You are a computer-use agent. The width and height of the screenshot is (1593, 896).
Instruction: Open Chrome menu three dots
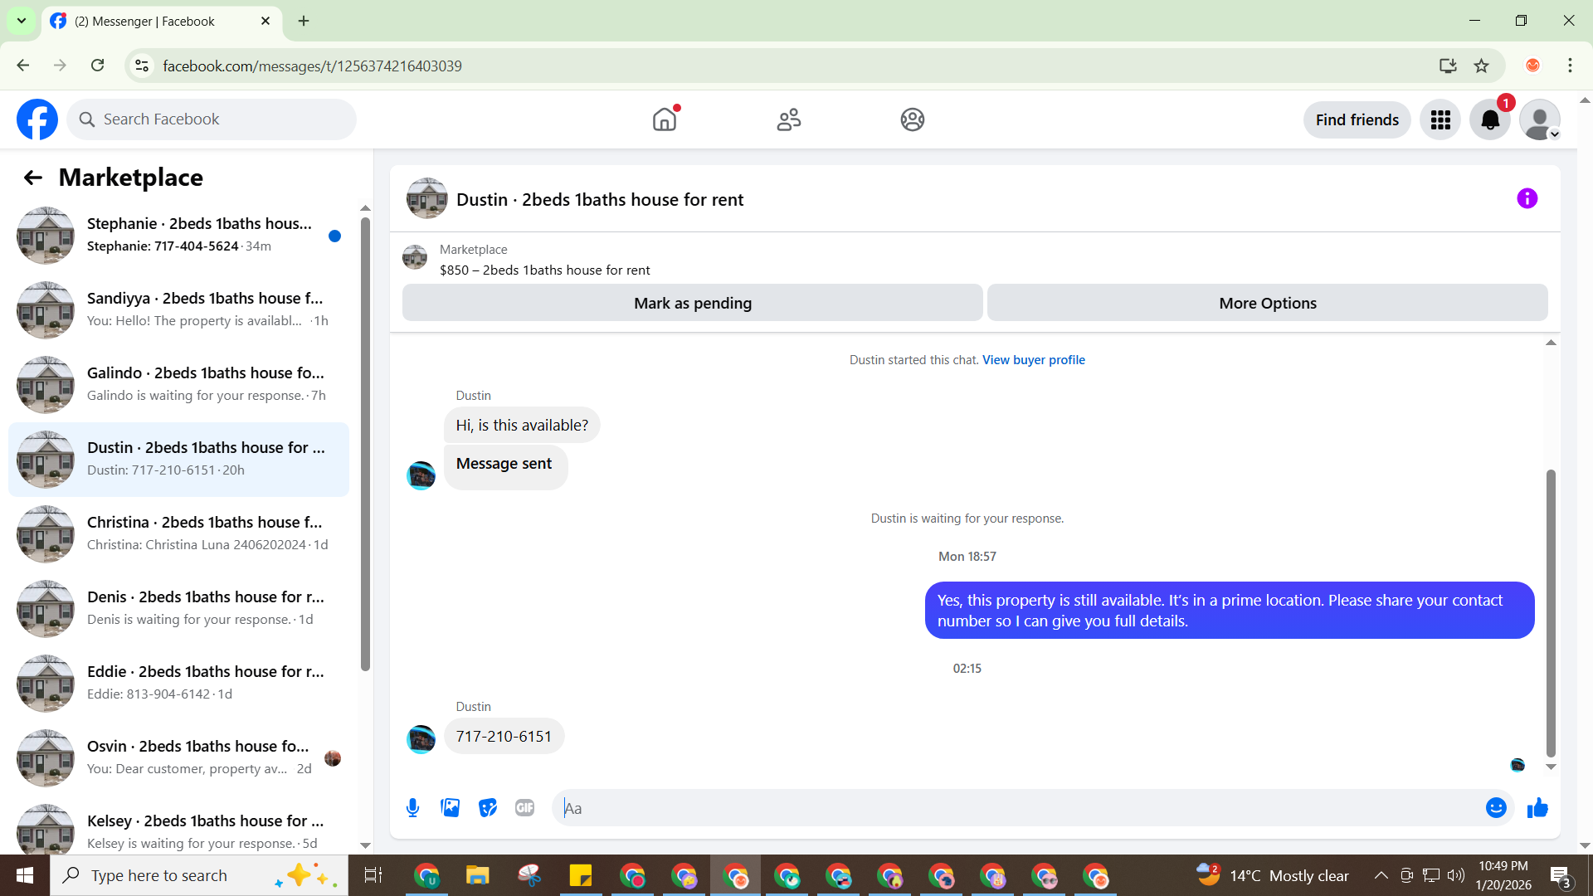(x=1570, y=66)
